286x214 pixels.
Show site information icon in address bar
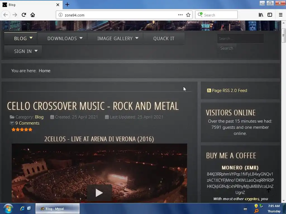click(61, 15)
